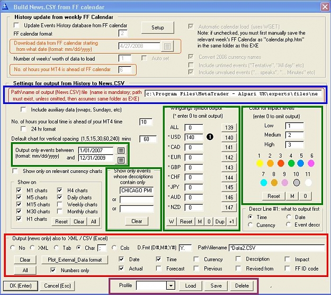Viewport: 331px width, 295px height.
Task: Select cyan color swatch number 7
Action: [264, 183]
